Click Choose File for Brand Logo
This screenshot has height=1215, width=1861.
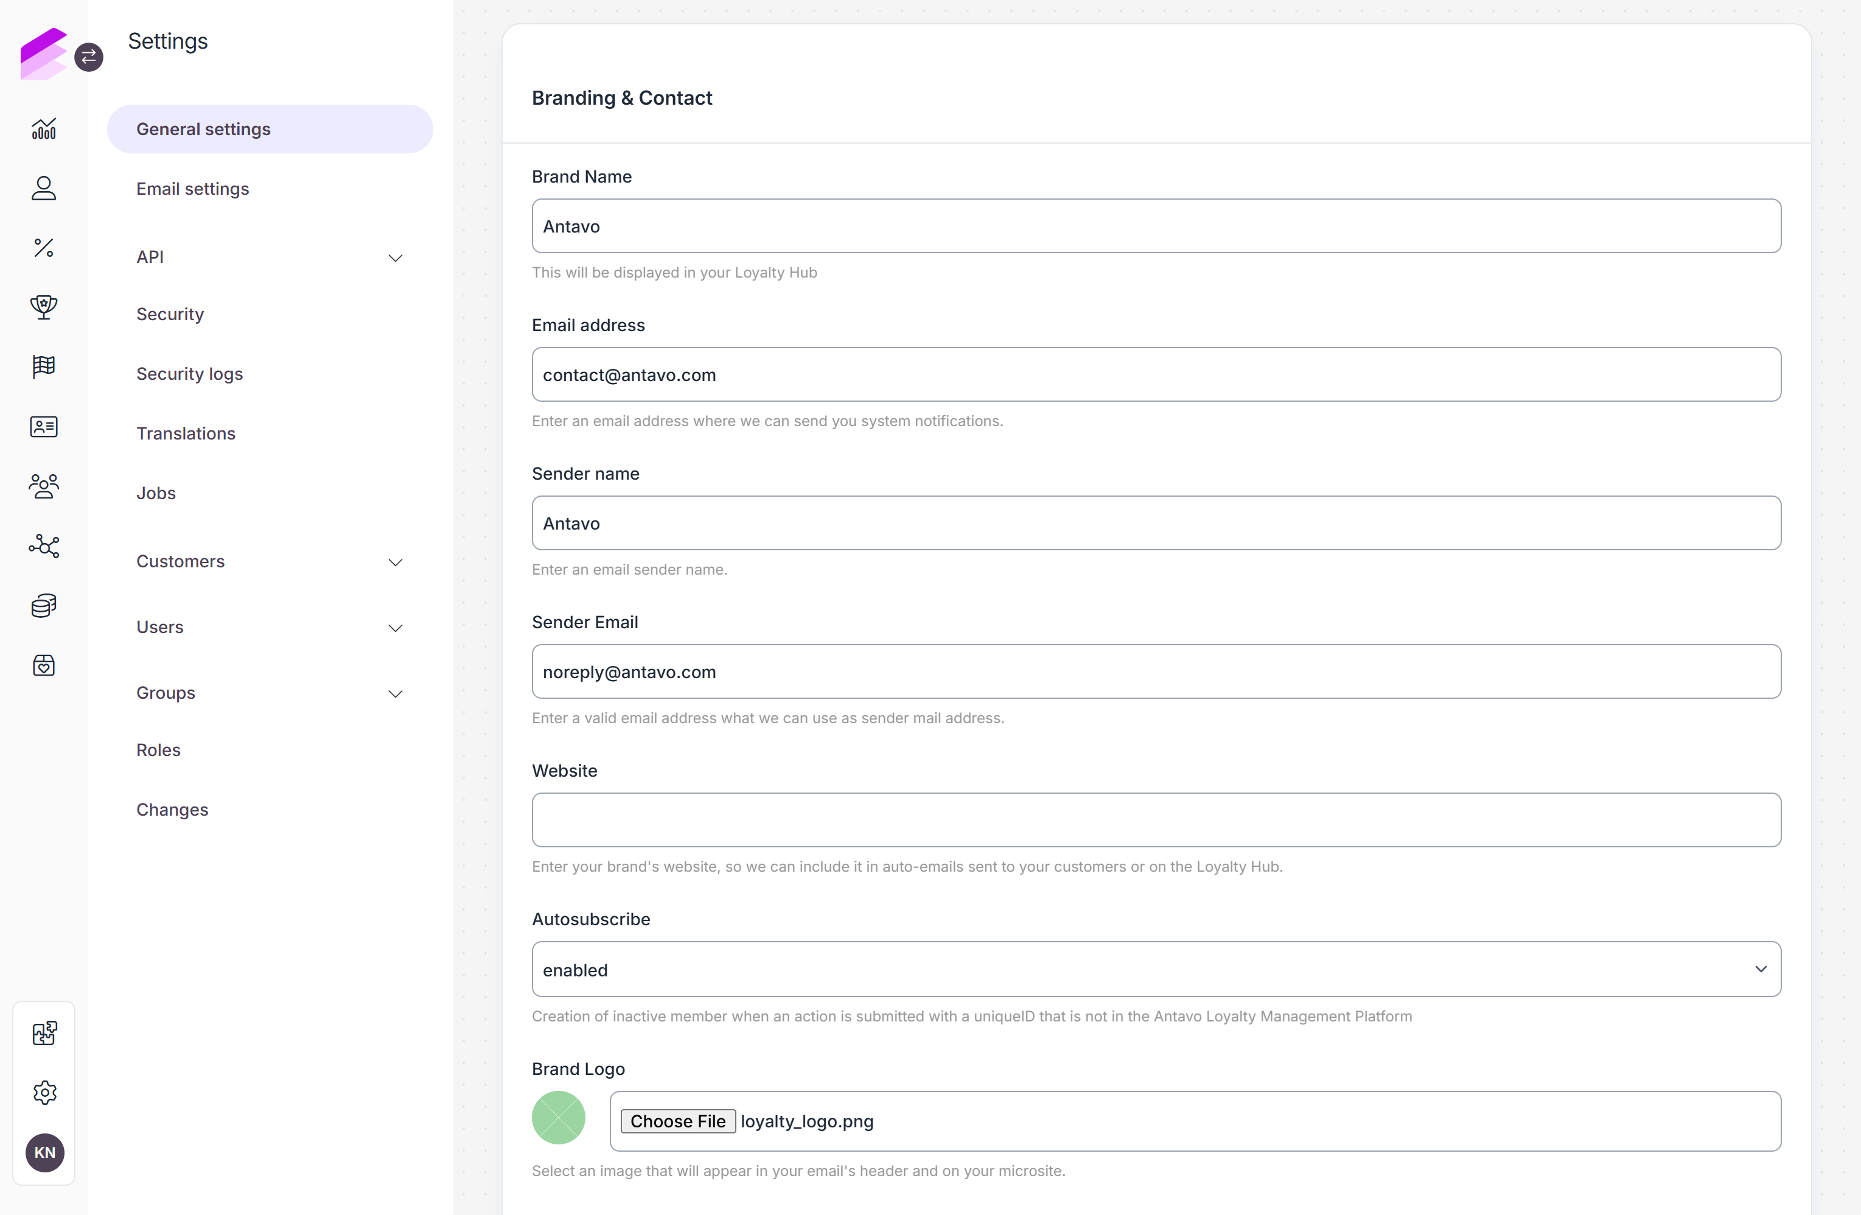(677, 1120)
